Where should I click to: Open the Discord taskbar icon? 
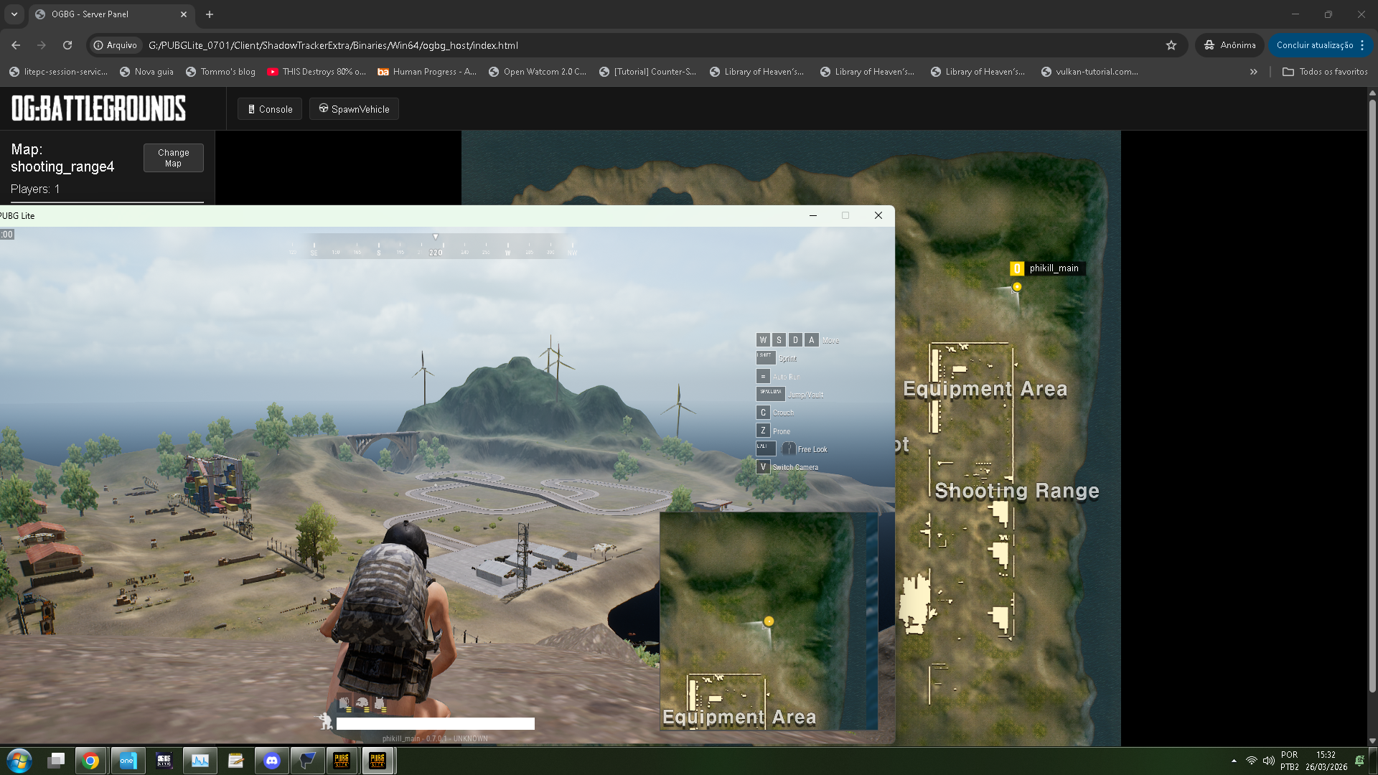271,761
